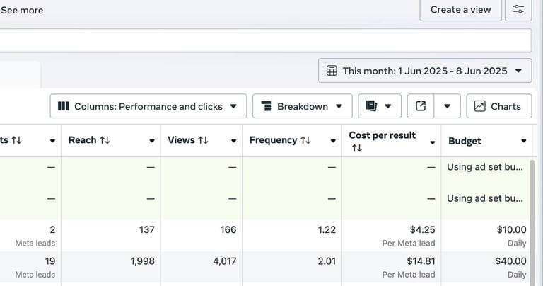This screenshot has width=543, height=286.
Task: Open the Reach column options arrow
Action: 151,141
